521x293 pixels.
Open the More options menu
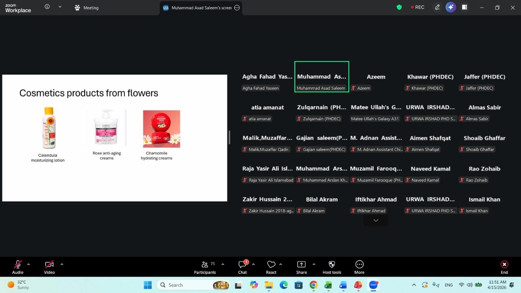click(359, 267)
